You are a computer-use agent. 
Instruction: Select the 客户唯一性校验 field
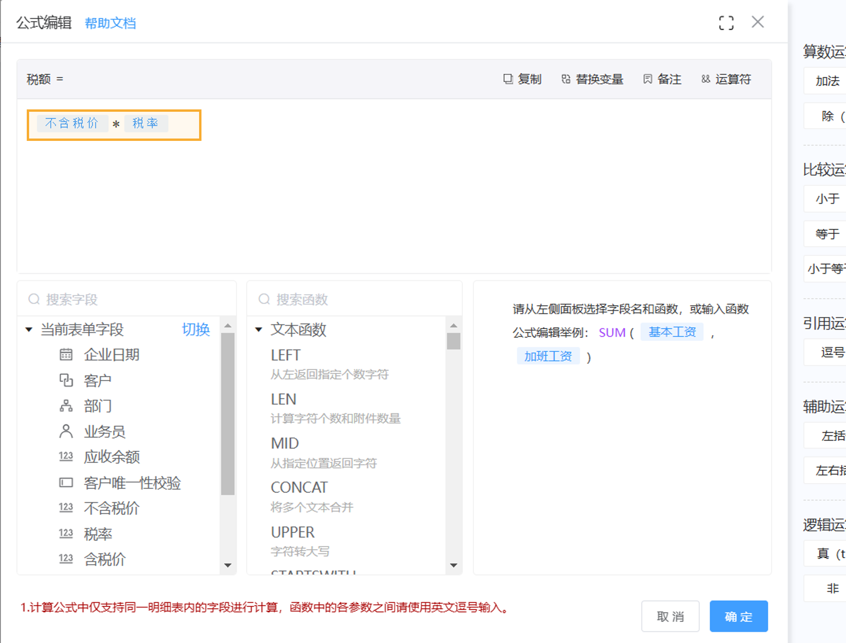[132, 483]
